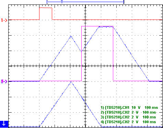Select the legend entry '1) [TDS210].CH1 10 V 100 ms'
Image resolution: width=163 pixels, height=128 pixels.
click(129, 107)
